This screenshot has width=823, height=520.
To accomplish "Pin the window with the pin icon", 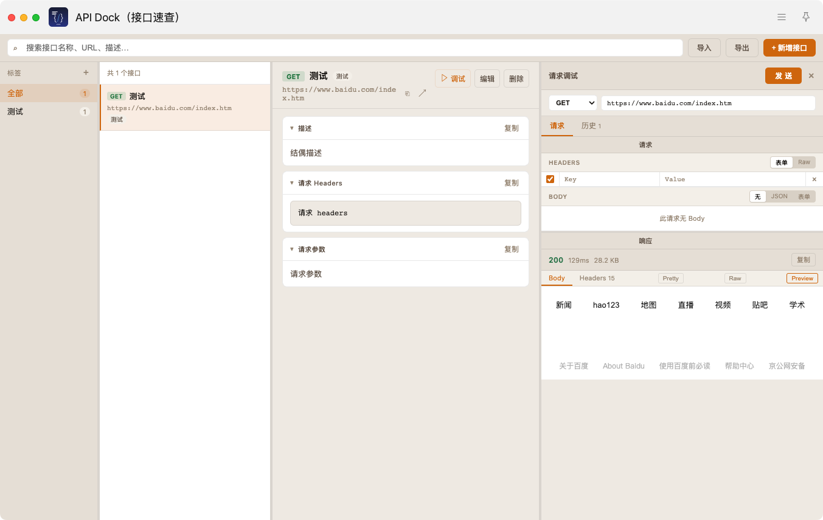I will [806, 17].
